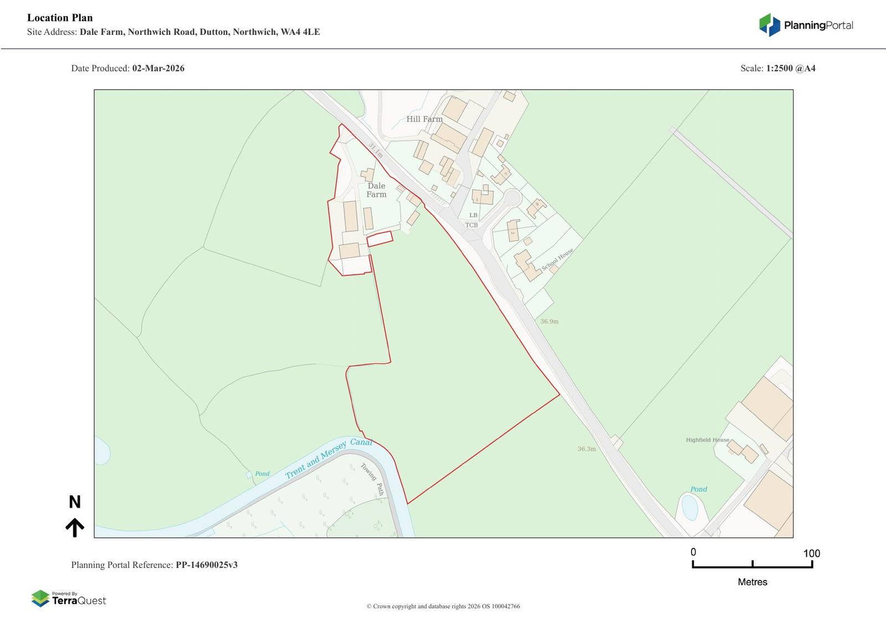Click the 'N' letter above the arrow
Screen dimensions: 886x627
[75, 502]
